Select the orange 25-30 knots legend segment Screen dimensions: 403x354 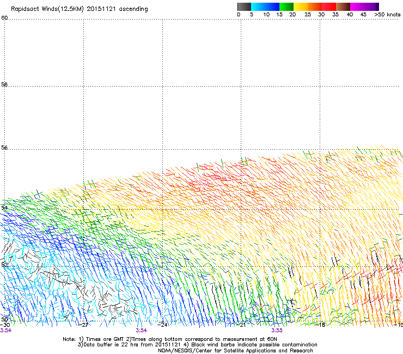click(315, 7)
